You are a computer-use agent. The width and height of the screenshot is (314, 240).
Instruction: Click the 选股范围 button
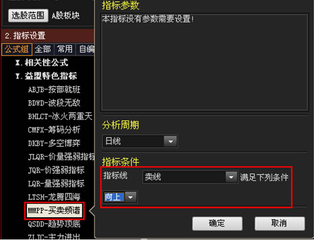click(x=28, y=15)
